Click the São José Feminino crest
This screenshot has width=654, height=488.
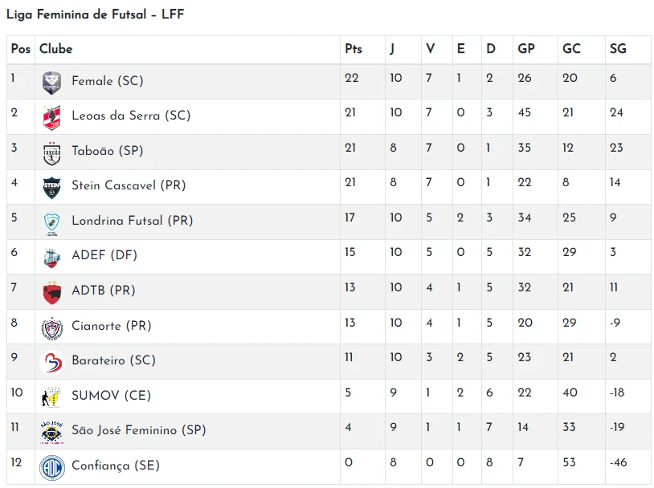click(52, 432)
